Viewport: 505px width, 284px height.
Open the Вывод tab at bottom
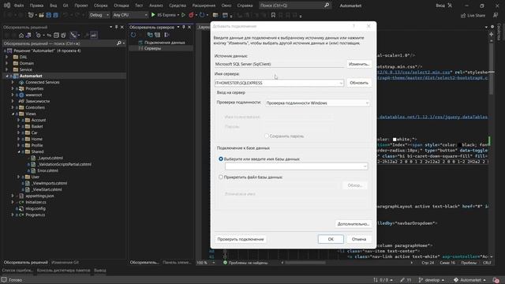pyautogui.click(x=100, y=270)
